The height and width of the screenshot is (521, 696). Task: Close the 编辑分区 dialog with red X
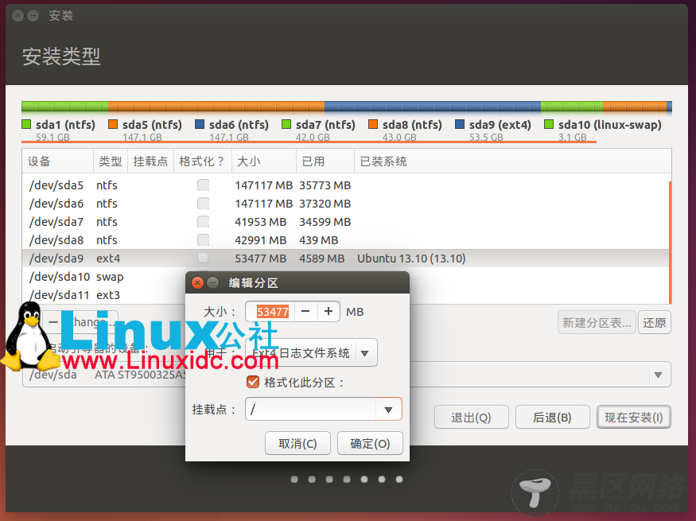(x=197, y=282)
